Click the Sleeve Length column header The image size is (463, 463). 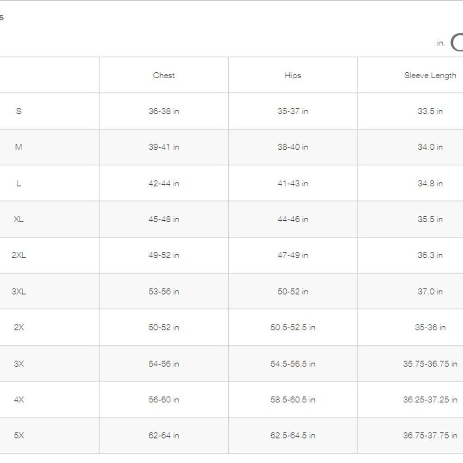pos(430,75)
